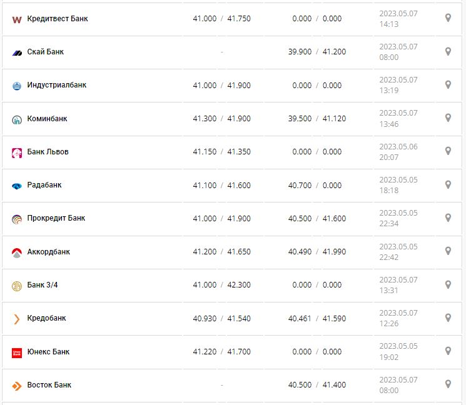Open Юнекс Банк location pin

[448, 351]
